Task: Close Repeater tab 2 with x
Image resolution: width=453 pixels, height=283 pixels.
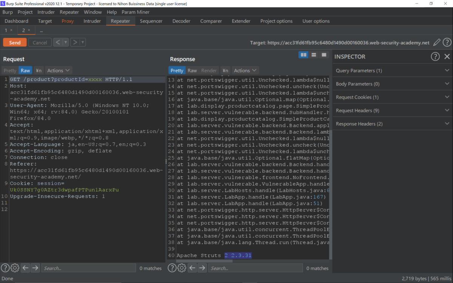Action: (29, 30)
